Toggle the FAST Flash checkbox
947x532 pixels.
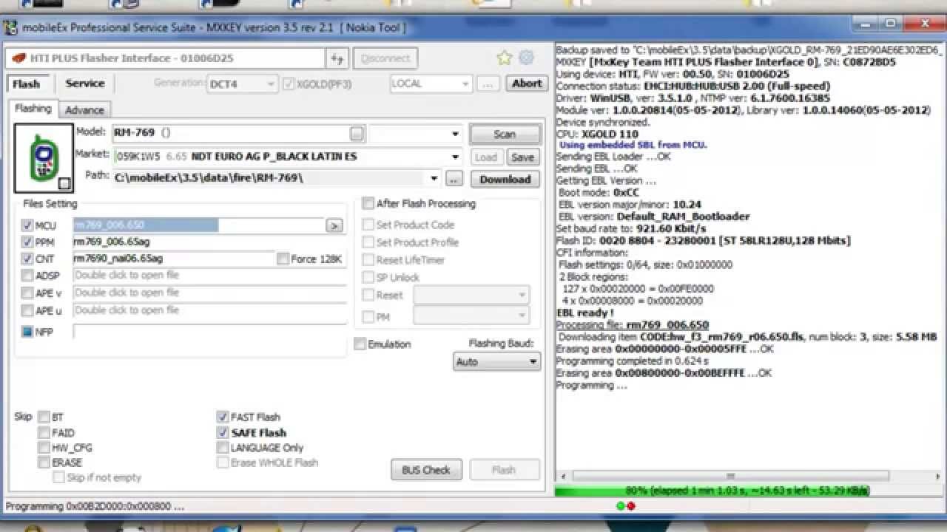(223, 417)
